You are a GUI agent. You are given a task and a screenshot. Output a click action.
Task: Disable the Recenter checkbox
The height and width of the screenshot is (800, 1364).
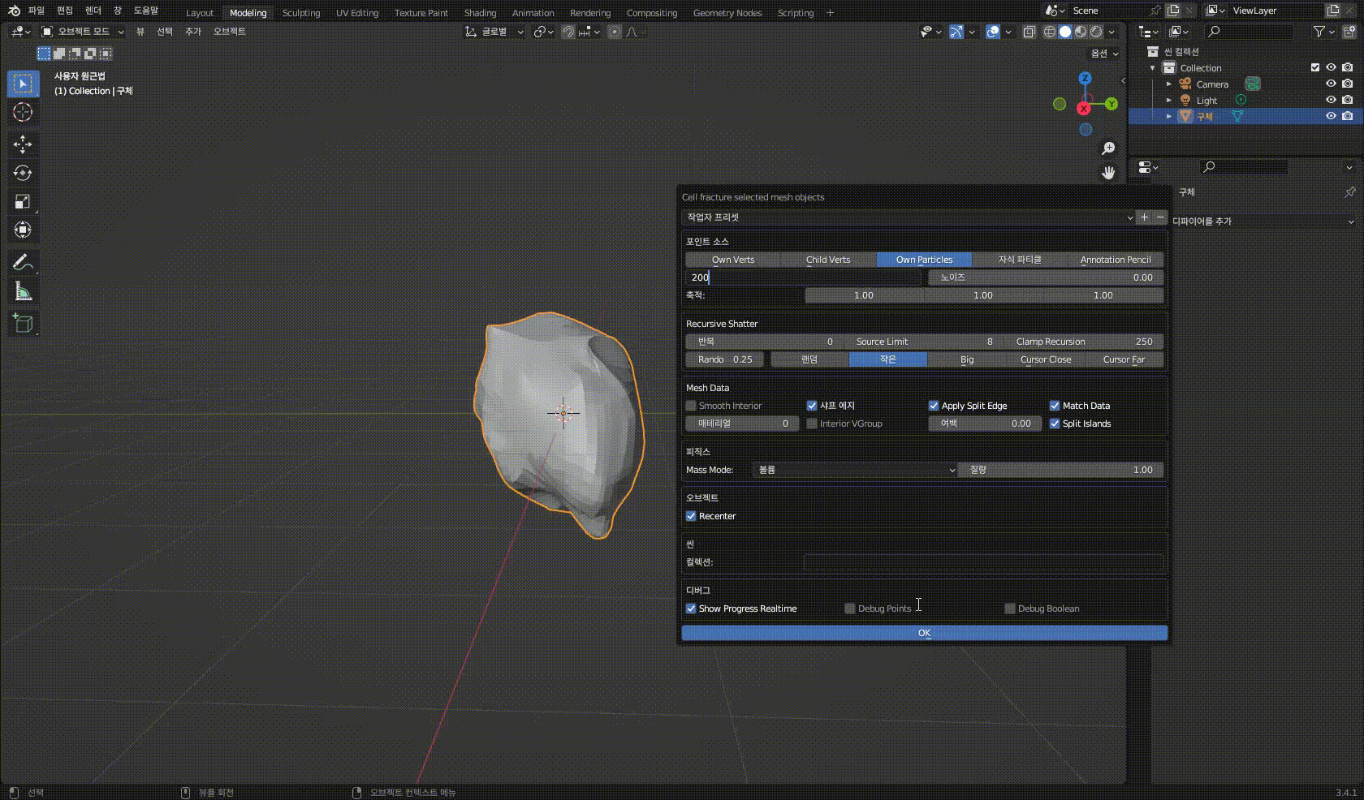691,516
